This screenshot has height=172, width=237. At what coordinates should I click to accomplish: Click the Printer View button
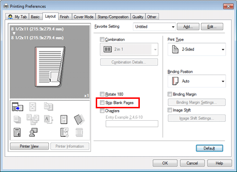coord(29,146)
